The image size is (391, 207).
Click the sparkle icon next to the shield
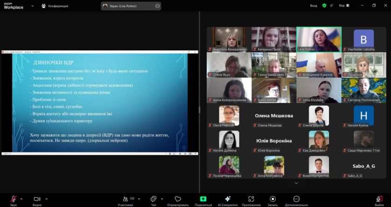pos(331,6)
